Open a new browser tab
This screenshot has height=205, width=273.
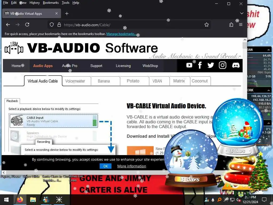pos(67,13)
